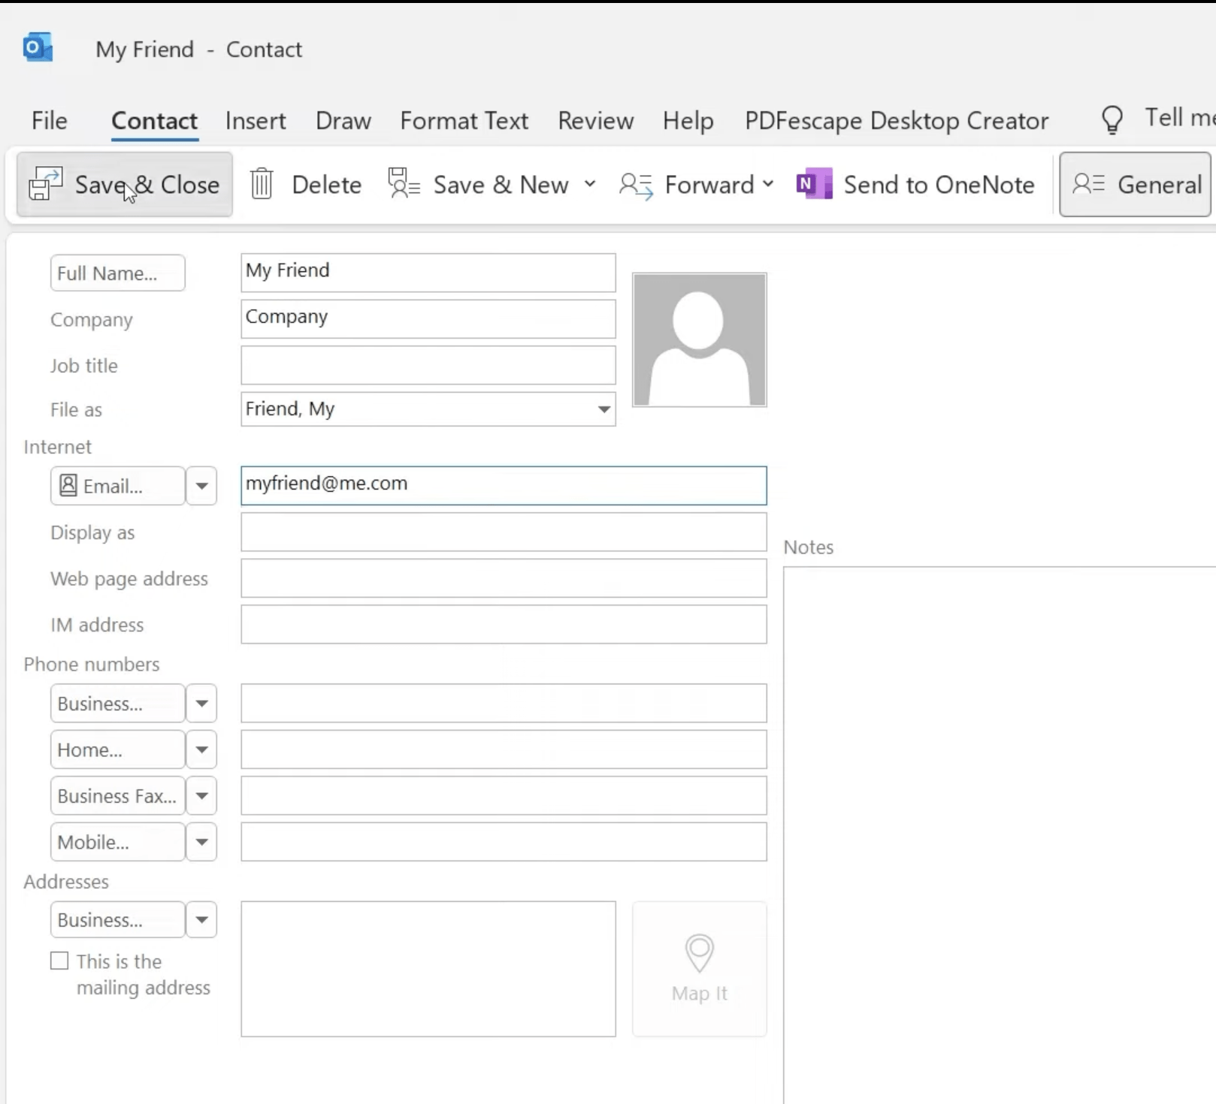The height and width of the screenshot is (1104, 1216).
Task: Open the Forward dropdown arrow
Action: click(x=767, y=184)
